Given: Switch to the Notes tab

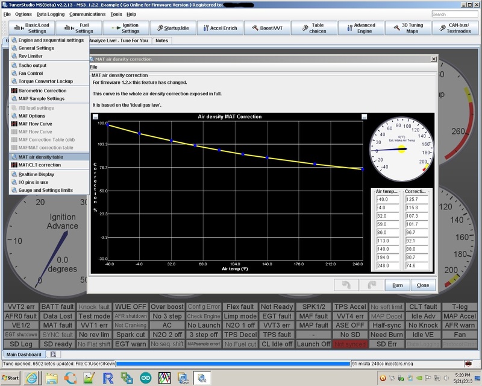Looking at the screenshot, I should click(x=161, y=40).
